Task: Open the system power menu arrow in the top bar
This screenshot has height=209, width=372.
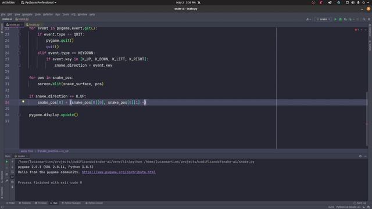Action: (x=368, y=2)
